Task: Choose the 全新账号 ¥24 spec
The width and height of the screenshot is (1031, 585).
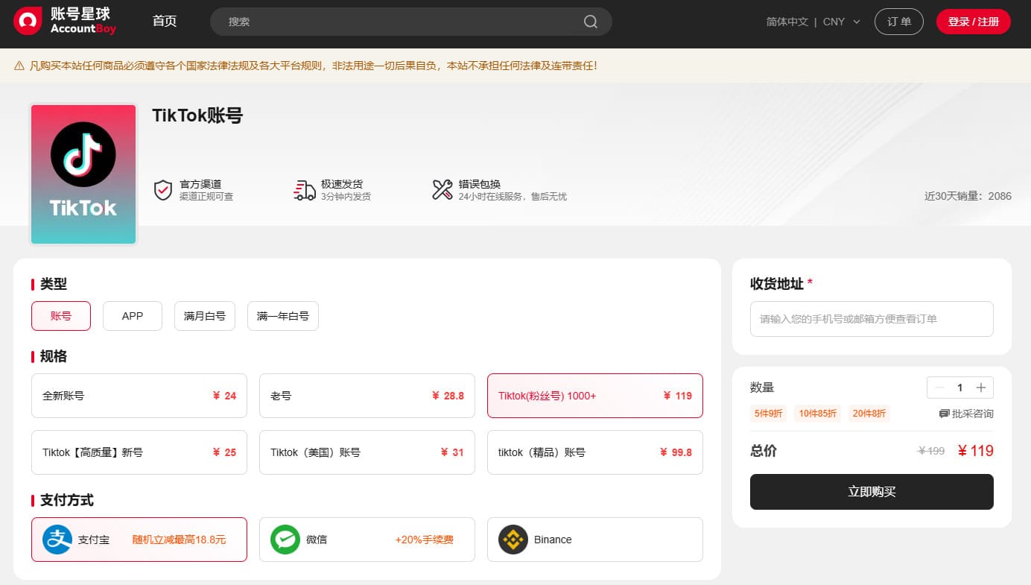Action: pos(139,396)
